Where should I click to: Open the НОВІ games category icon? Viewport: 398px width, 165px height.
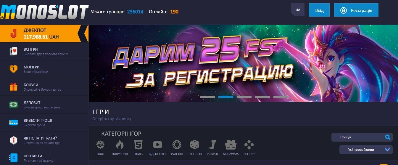(100, 145)
